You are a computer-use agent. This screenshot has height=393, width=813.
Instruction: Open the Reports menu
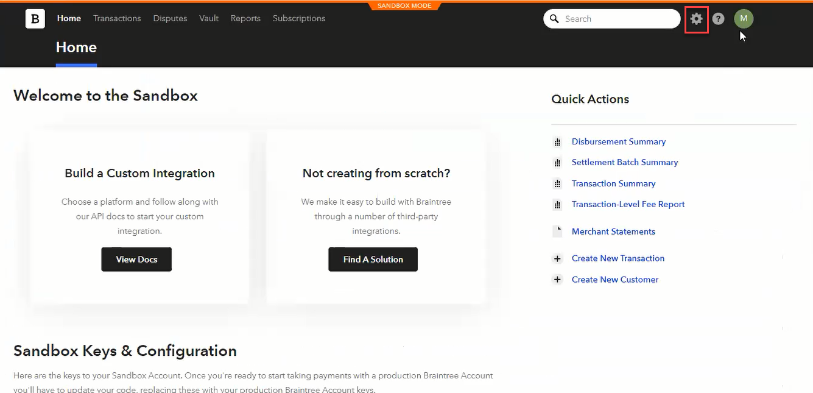click(x=245, y=18)
